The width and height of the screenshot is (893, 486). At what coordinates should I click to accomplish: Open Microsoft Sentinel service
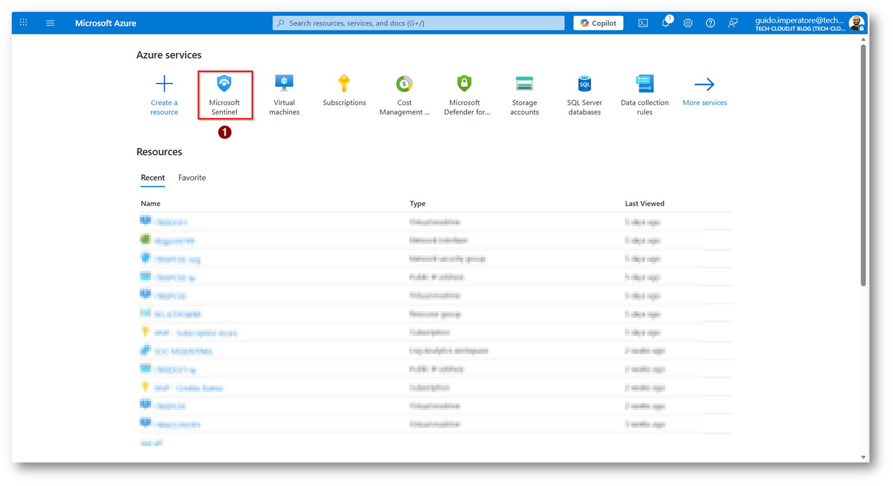225,95
